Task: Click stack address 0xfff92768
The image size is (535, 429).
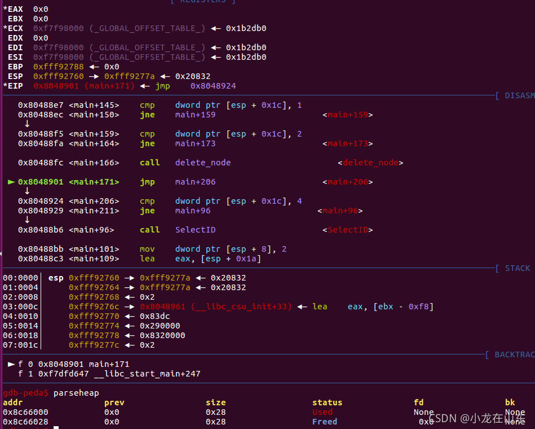Action: pyautogui.click(x=94, y=297)
